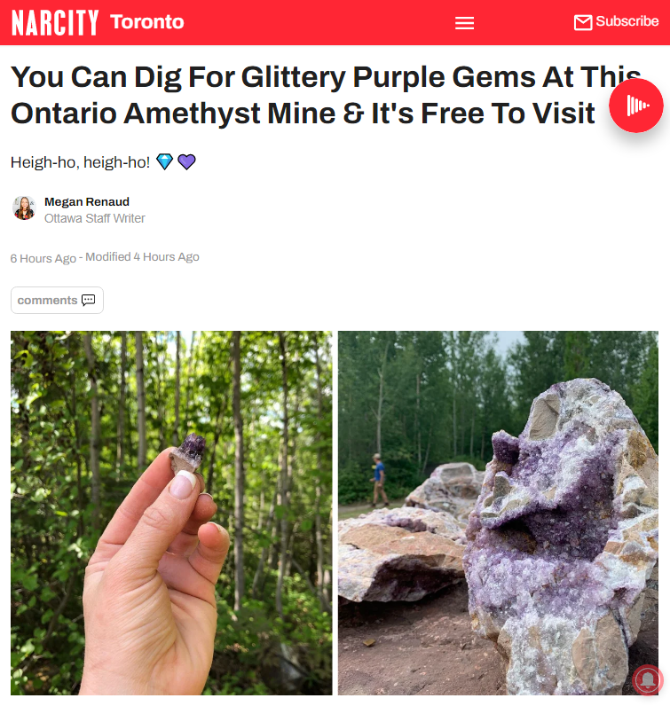Open the hand holding amethyst photo
670x706 pixels.
point(171,513)
